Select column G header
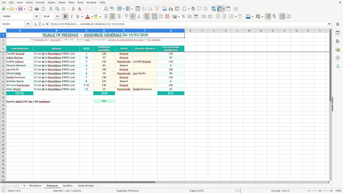Screen dimensions: 343x193 point(171,31)
